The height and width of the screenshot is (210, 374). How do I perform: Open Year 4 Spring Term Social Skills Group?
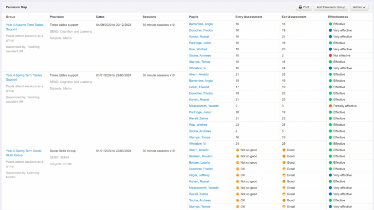coord(24,153)
